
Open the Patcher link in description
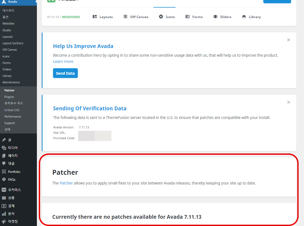[66, 183]
